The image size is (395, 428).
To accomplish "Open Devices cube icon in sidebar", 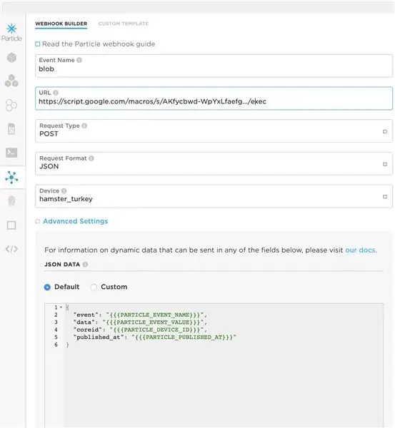I will pos(11,58).
